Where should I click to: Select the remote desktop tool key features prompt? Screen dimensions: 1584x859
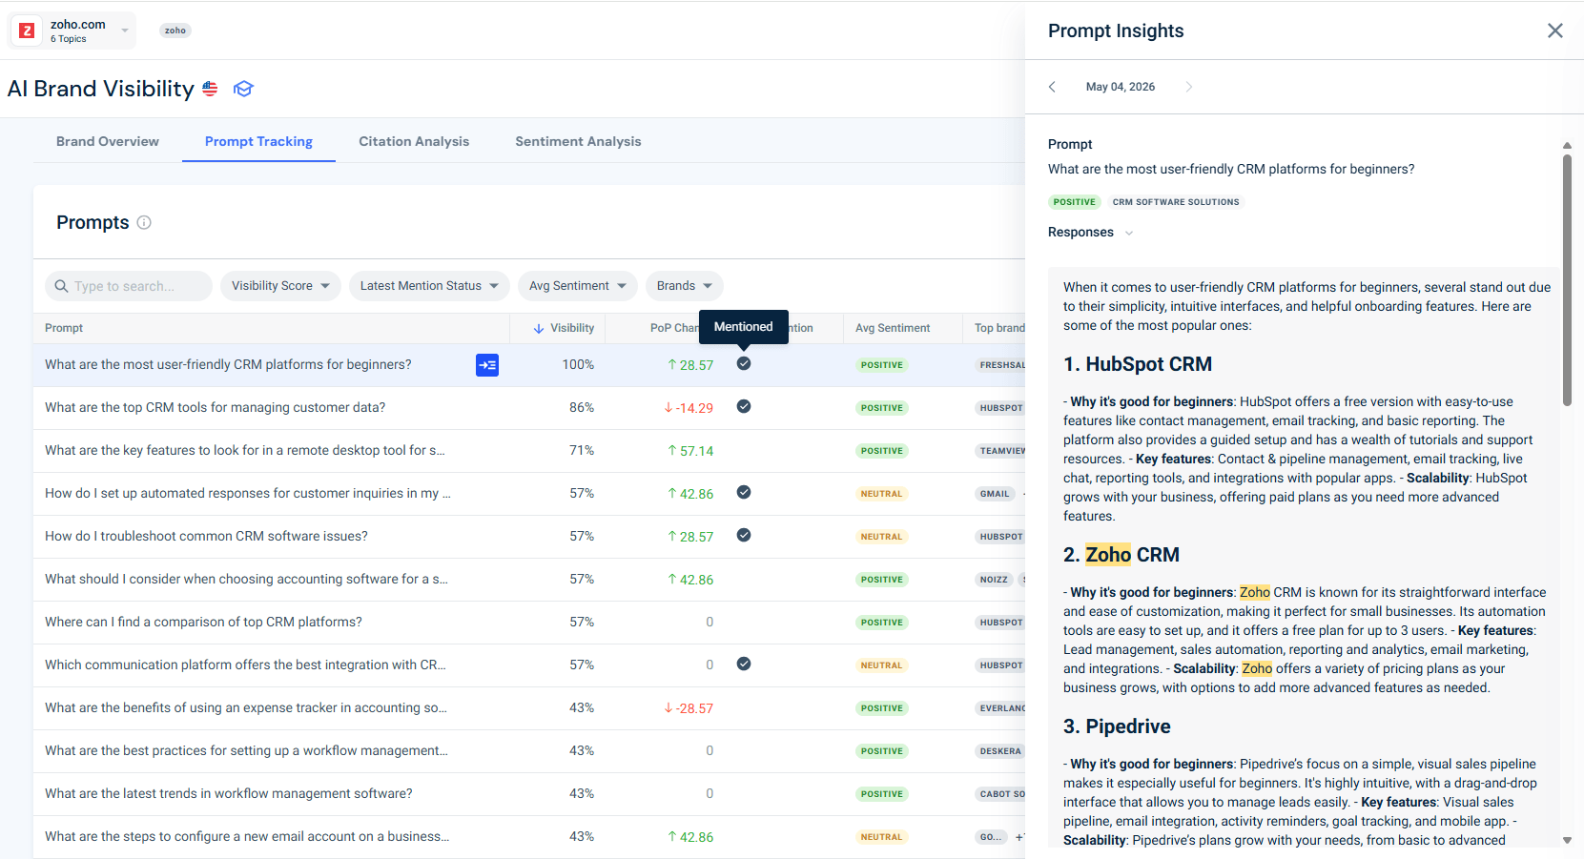[x=245, y=450]
